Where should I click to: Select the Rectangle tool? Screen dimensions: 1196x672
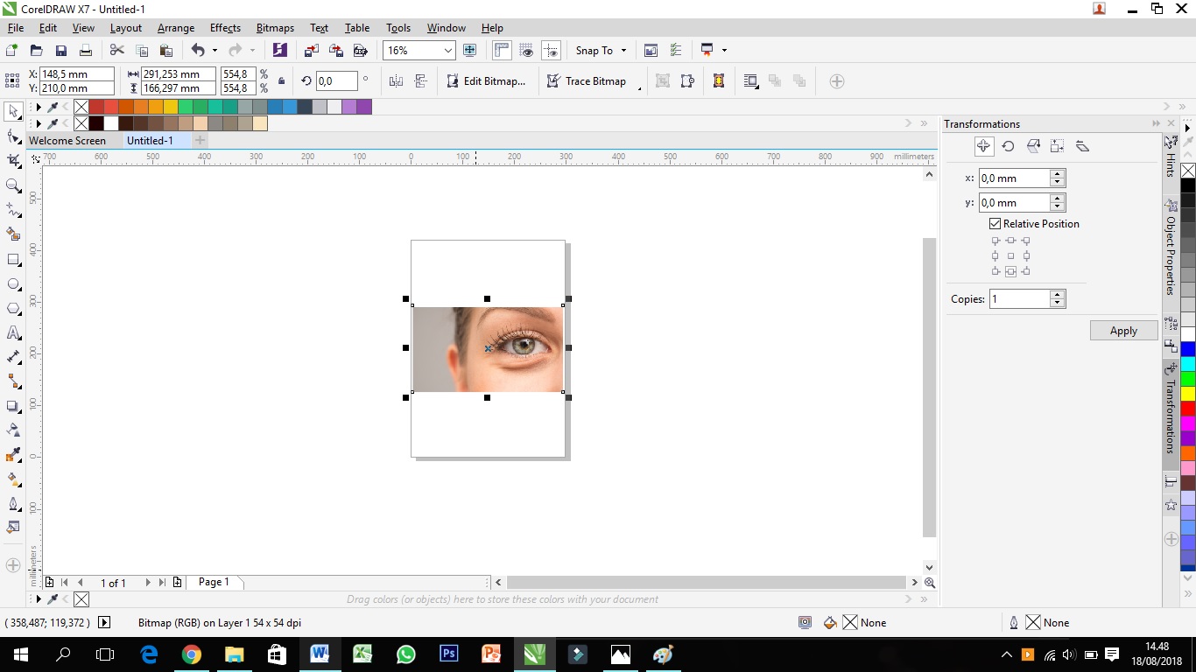tap(13, 259)
